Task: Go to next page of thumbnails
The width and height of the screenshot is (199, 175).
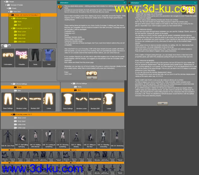Action: click(x=9, y=46)
